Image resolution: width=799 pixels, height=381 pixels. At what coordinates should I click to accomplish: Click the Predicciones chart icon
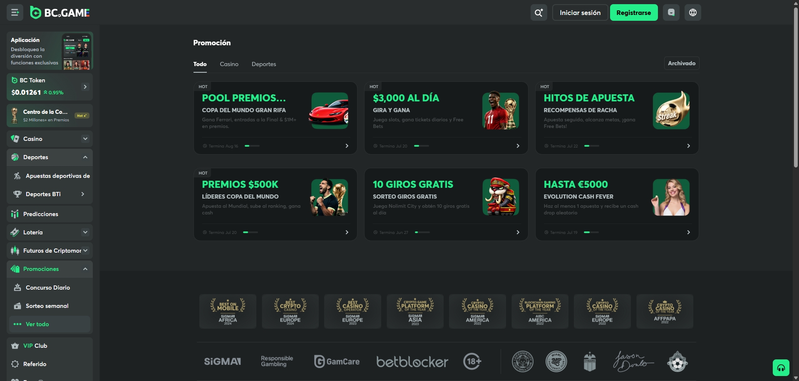tap(15, 214)
